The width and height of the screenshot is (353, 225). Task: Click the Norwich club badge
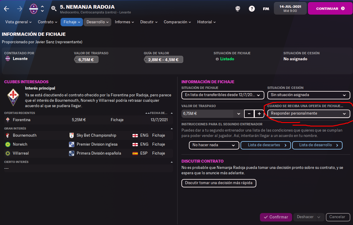(8, 144)
